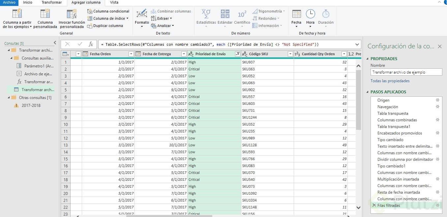Delete the Filas filtradas step
The height and width of the screenshot is (217, 447).
tap(374, 205)
